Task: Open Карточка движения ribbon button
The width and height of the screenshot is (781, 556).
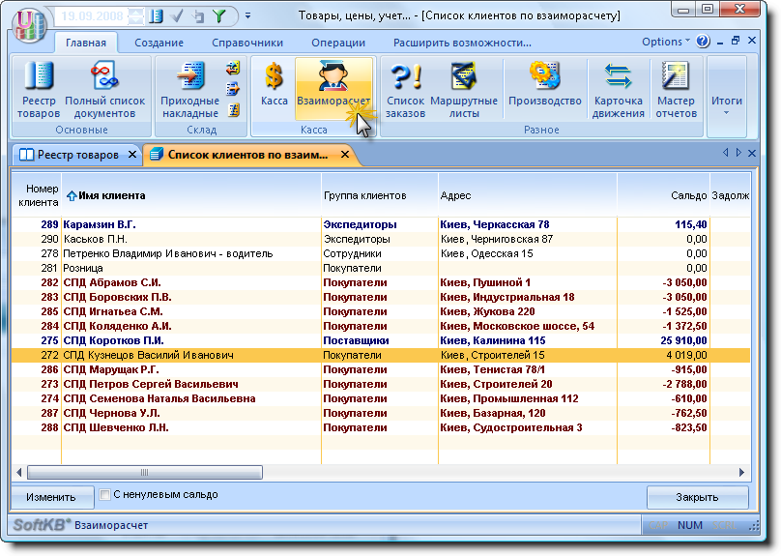Action: pyautogui.click(x=618, y=90)
